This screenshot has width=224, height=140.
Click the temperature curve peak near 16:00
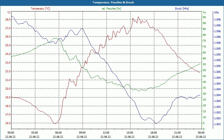[x=138, y=17]
